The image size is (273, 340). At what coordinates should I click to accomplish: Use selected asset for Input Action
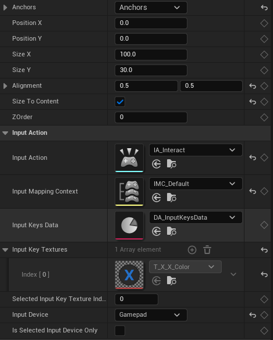157,164
